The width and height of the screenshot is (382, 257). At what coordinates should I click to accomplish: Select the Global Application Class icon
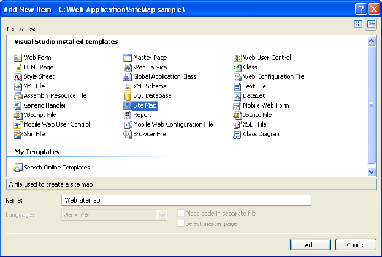coord(128,77)
